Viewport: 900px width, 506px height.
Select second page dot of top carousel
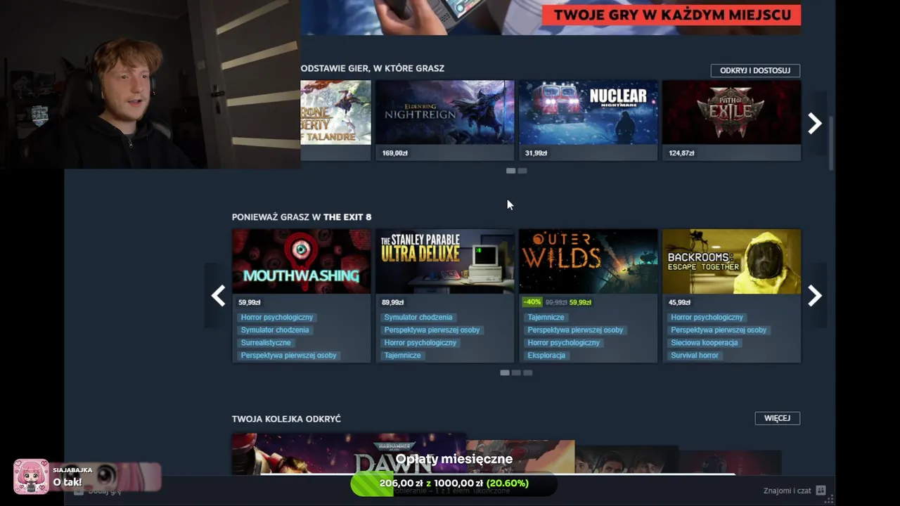[522, 171]
